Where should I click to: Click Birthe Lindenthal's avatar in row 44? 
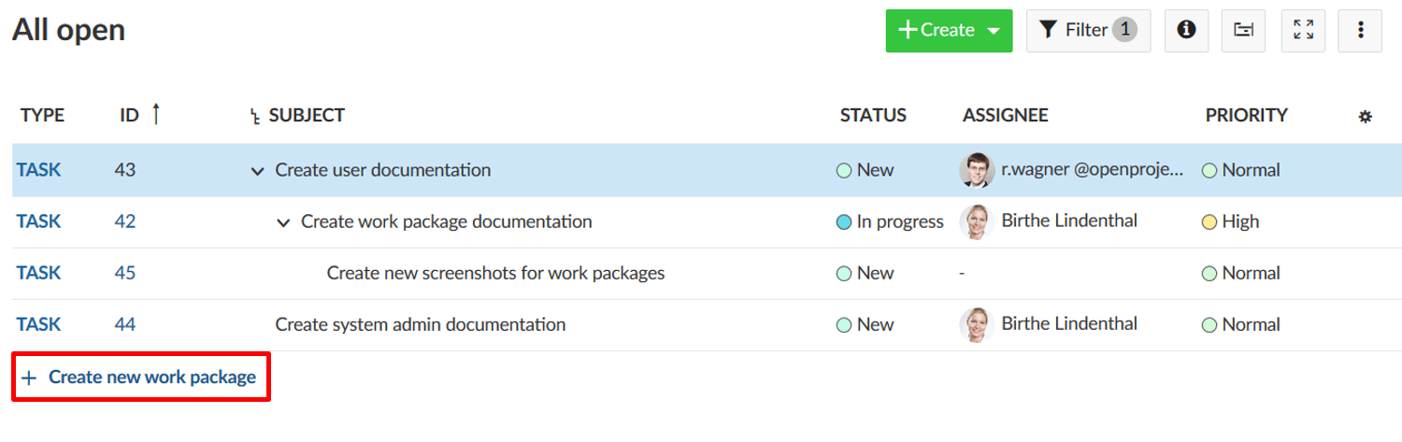(x=975, y=324)
